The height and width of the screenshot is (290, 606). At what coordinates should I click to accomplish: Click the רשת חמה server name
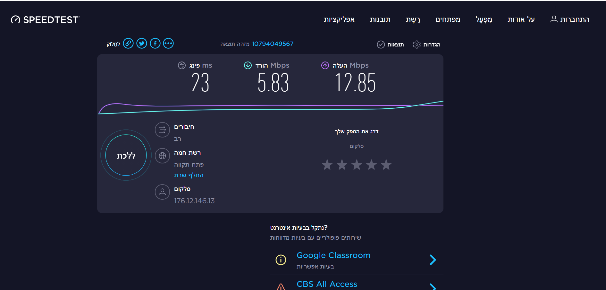pos(187,153)
